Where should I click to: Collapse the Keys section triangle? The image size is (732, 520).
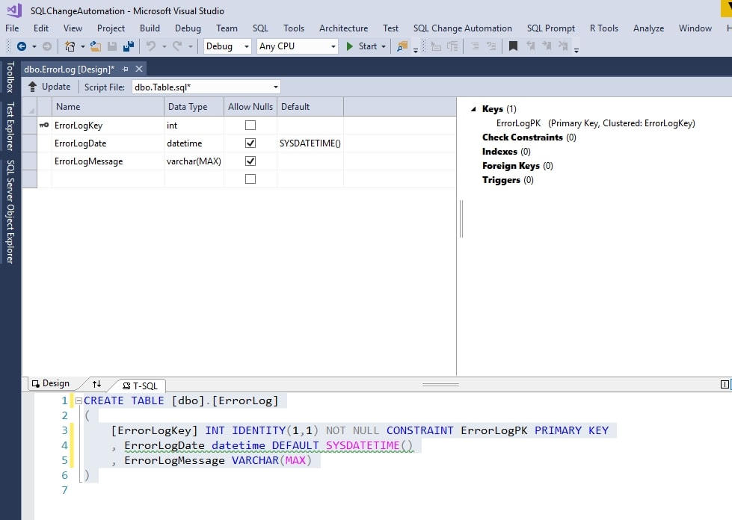(473, 109)
